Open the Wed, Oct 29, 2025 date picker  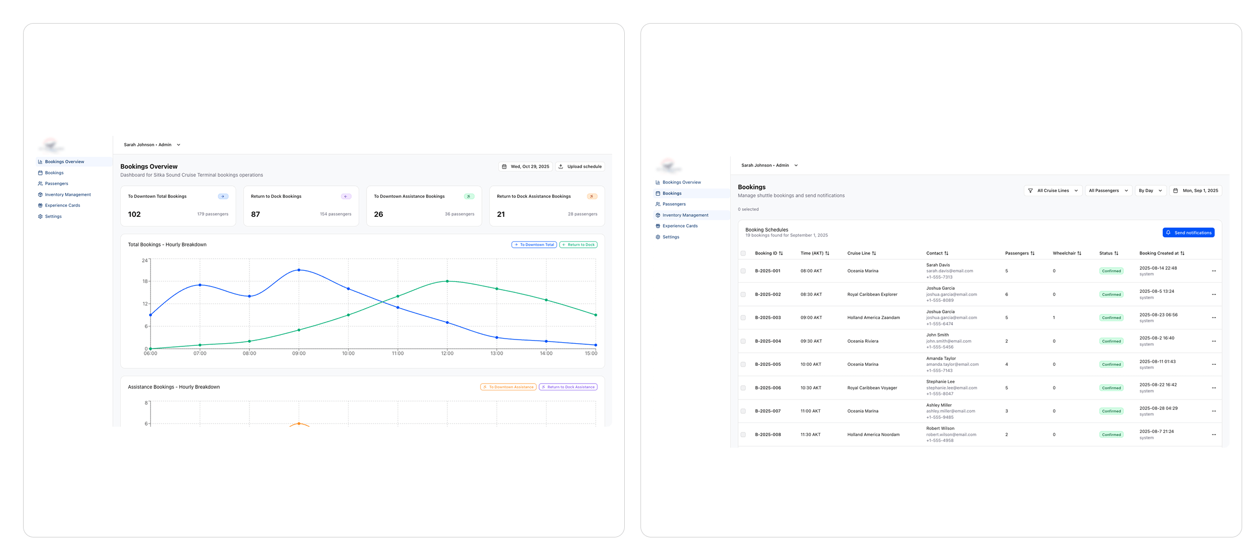point(525,166)
